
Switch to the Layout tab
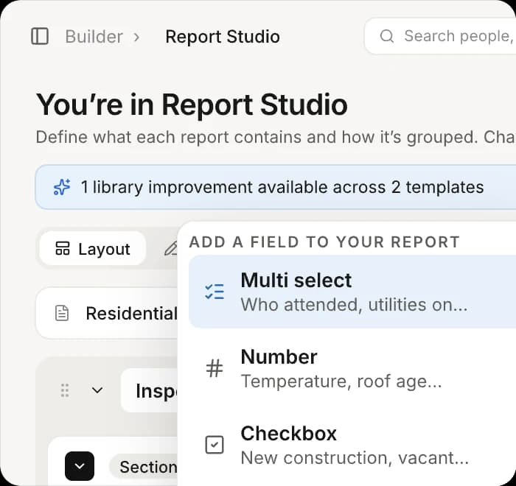pos(92,249)
